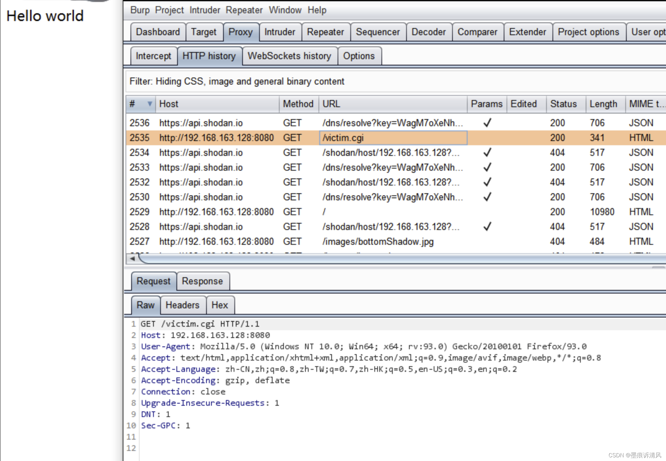Click the User-Agent header line
This screenshot has height=461, width=666.
(x=364, y=346)
